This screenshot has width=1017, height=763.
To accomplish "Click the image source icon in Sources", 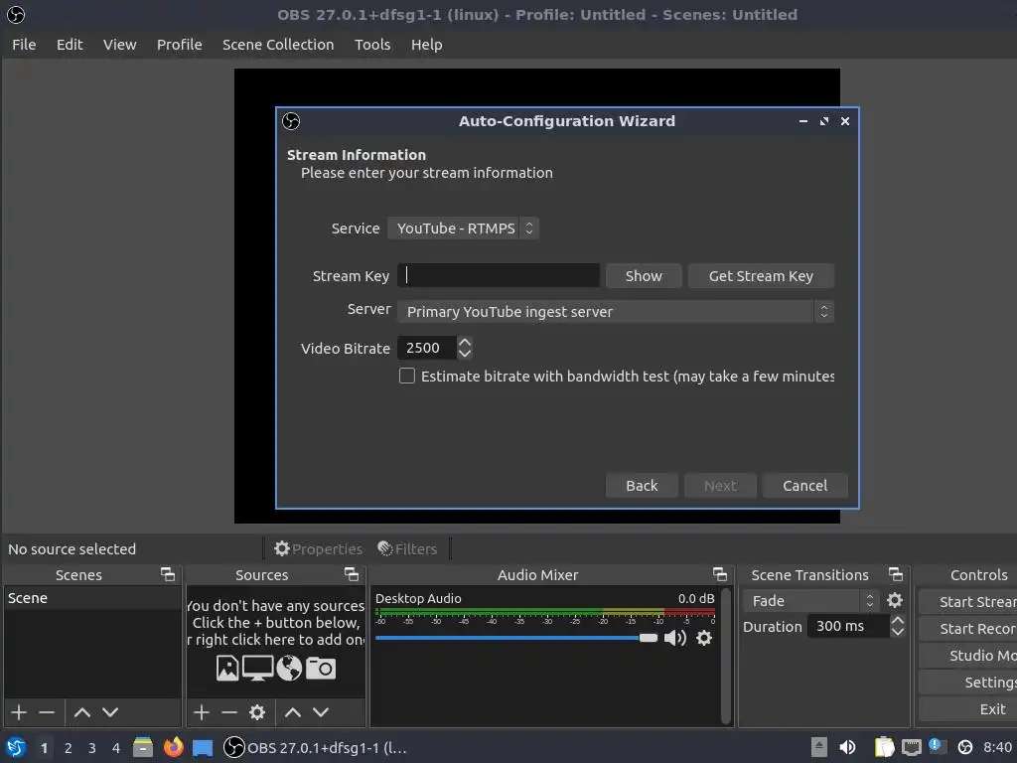I will pyautogui.click(x=227, y=668).
